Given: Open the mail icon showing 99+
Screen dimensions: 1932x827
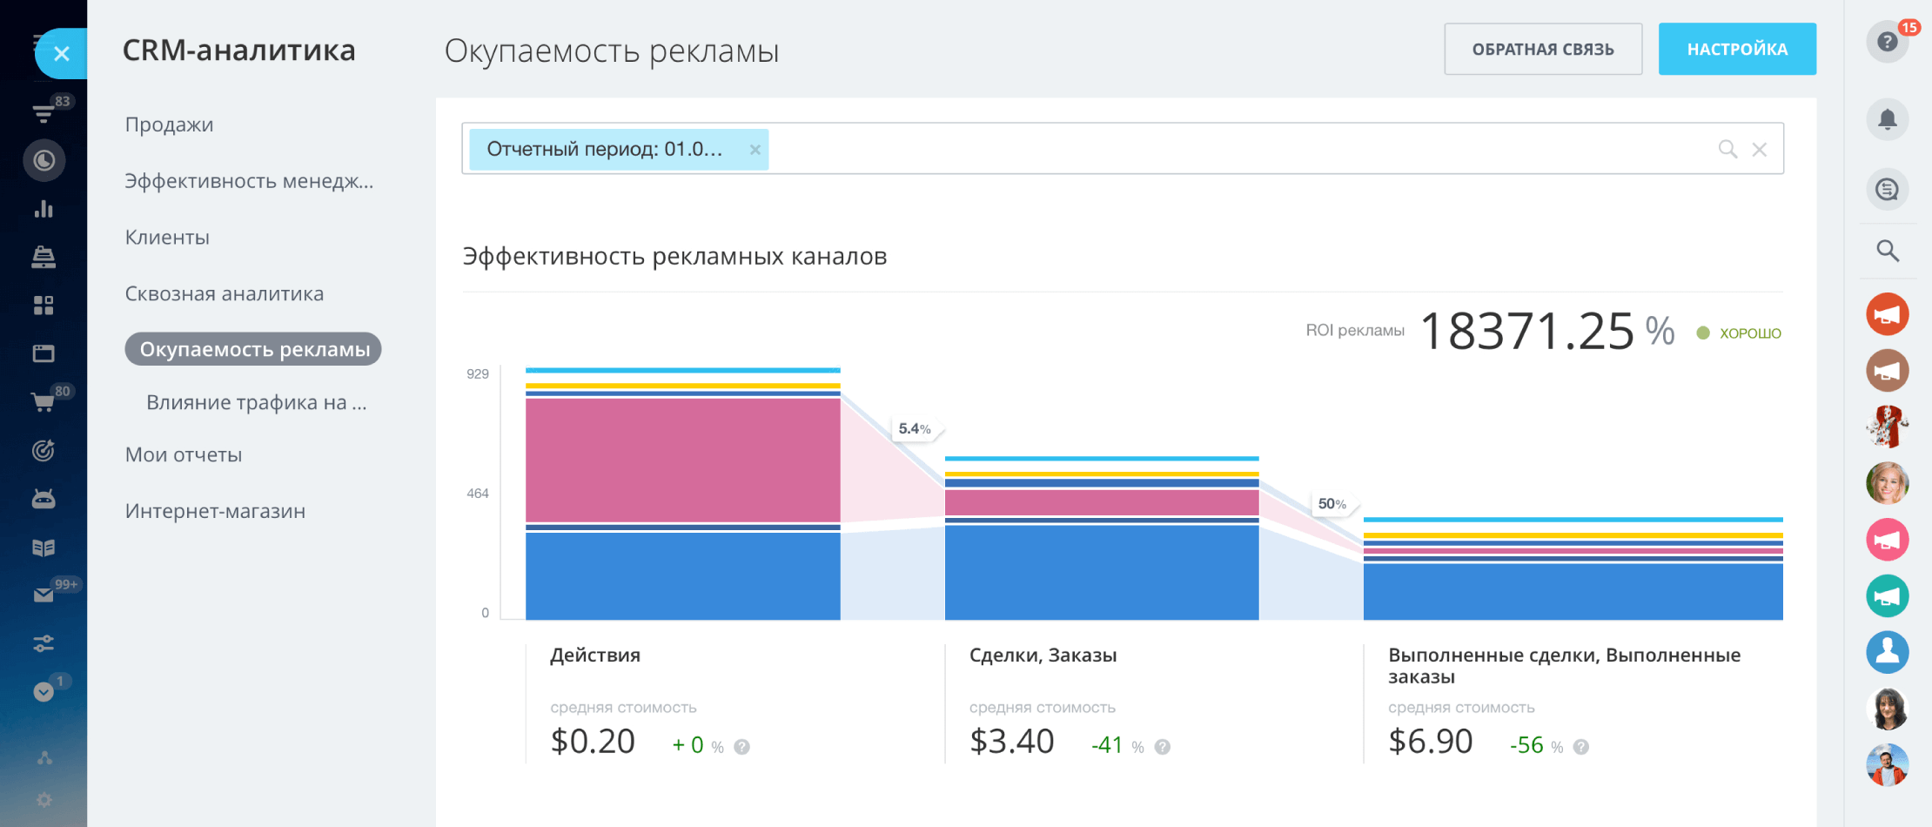Looking at the screenshot, I should [44, 595].
